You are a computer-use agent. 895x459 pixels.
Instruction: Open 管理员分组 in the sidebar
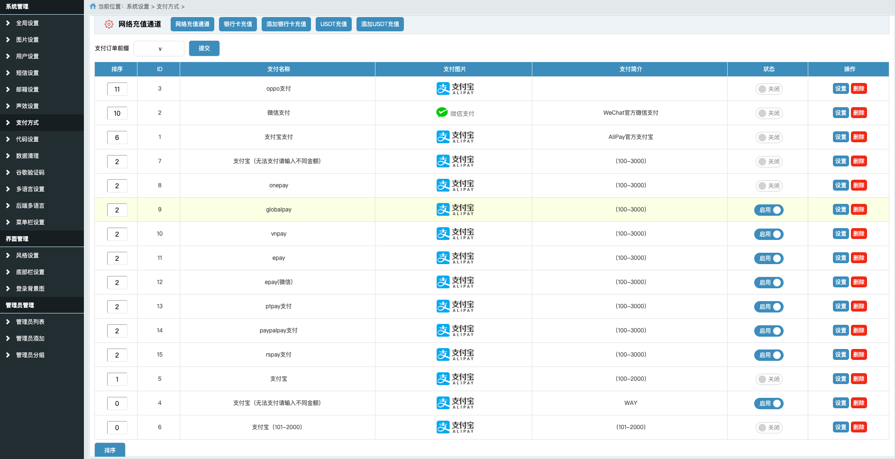(x=42, y=355)
